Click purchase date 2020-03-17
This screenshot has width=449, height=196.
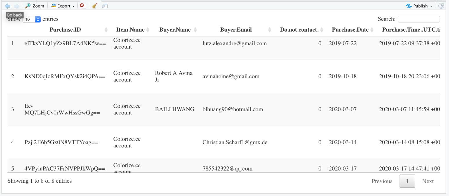[x=343, y=169]
